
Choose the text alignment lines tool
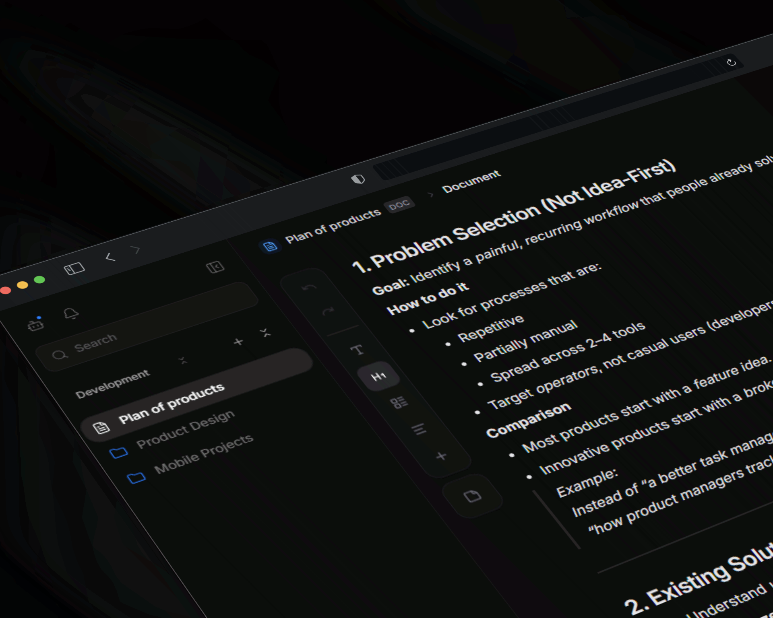(419, 429)
